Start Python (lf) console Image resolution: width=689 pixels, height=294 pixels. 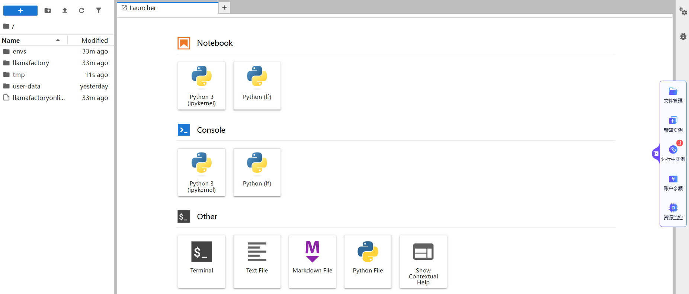[x=257, y=172]
